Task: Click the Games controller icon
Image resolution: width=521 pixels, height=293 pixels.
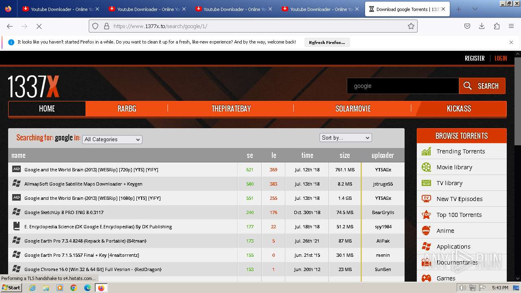Action: [426, 278]
